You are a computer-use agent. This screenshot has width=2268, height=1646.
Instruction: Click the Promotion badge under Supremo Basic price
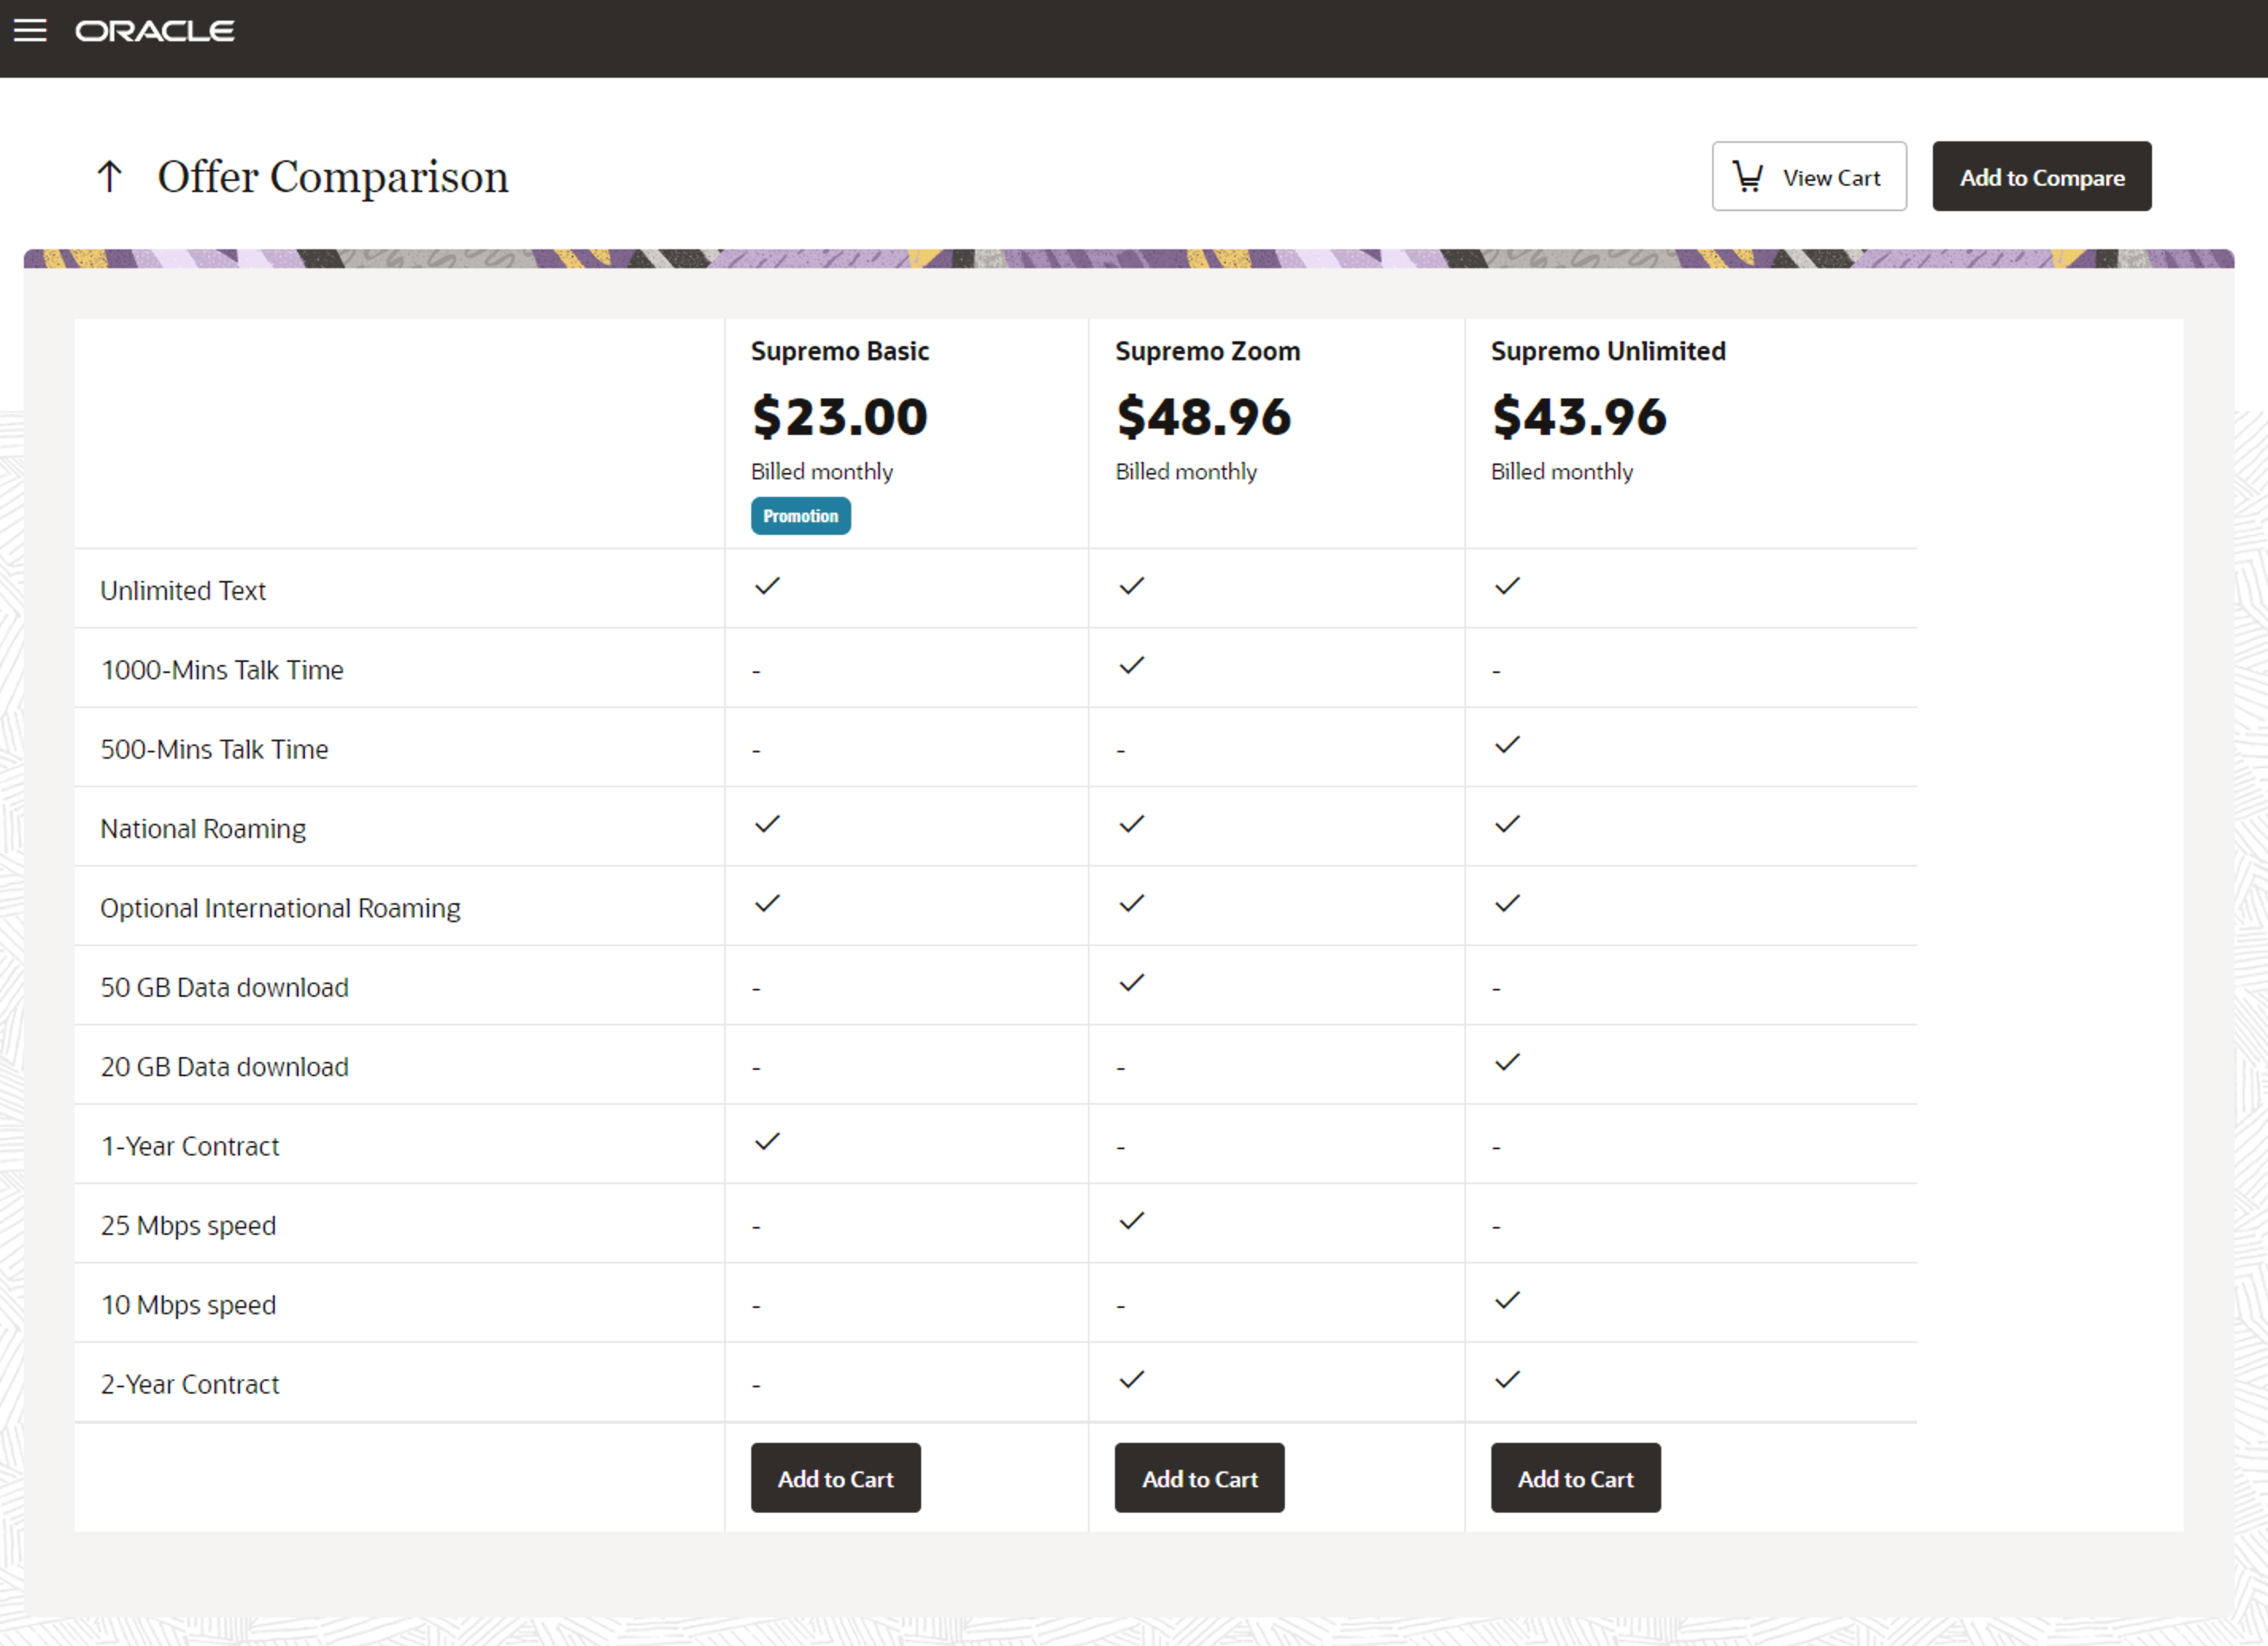(800, 516)
